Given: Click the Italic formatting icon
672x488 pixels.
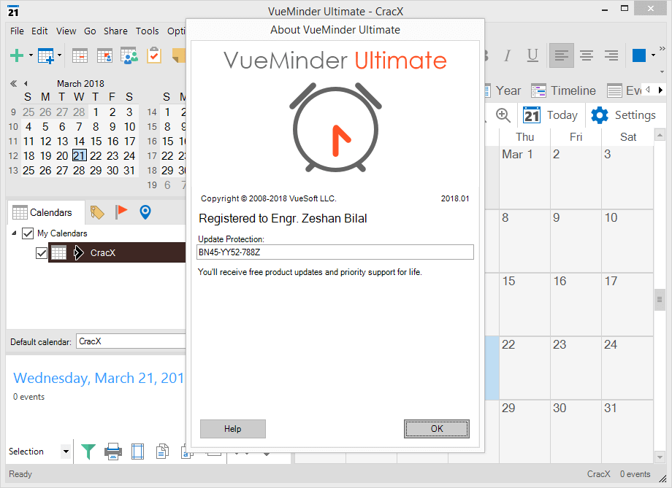Looking at the screenshot, I should point(508,55).
